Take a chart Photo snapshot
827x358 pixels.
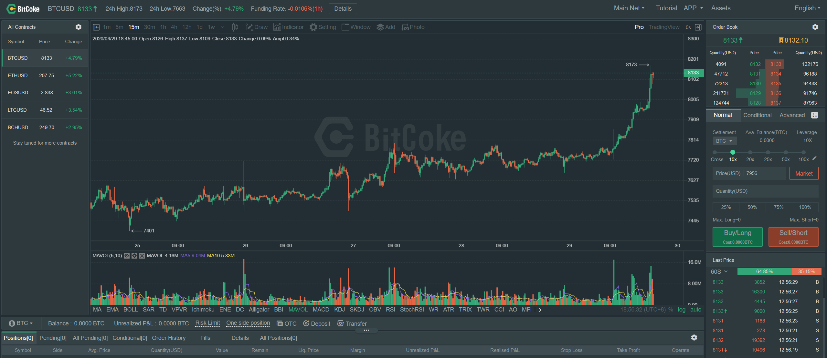413,27
